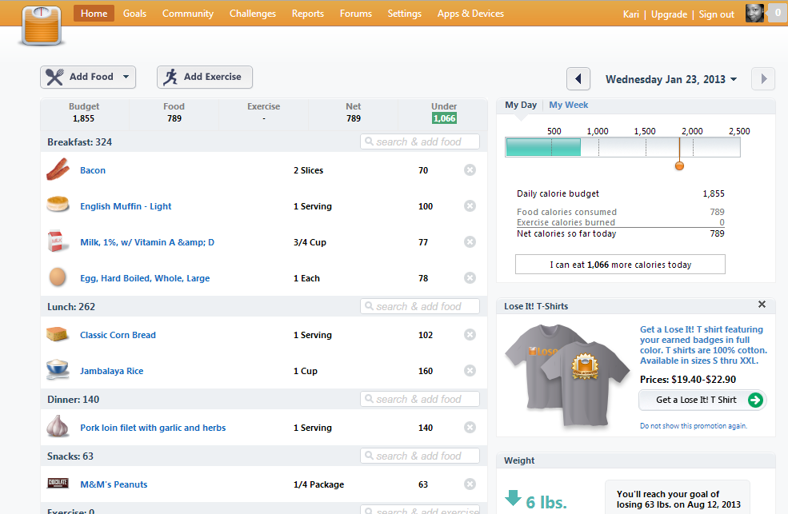Open Pork loin filet with garlic and herbs

153,428
